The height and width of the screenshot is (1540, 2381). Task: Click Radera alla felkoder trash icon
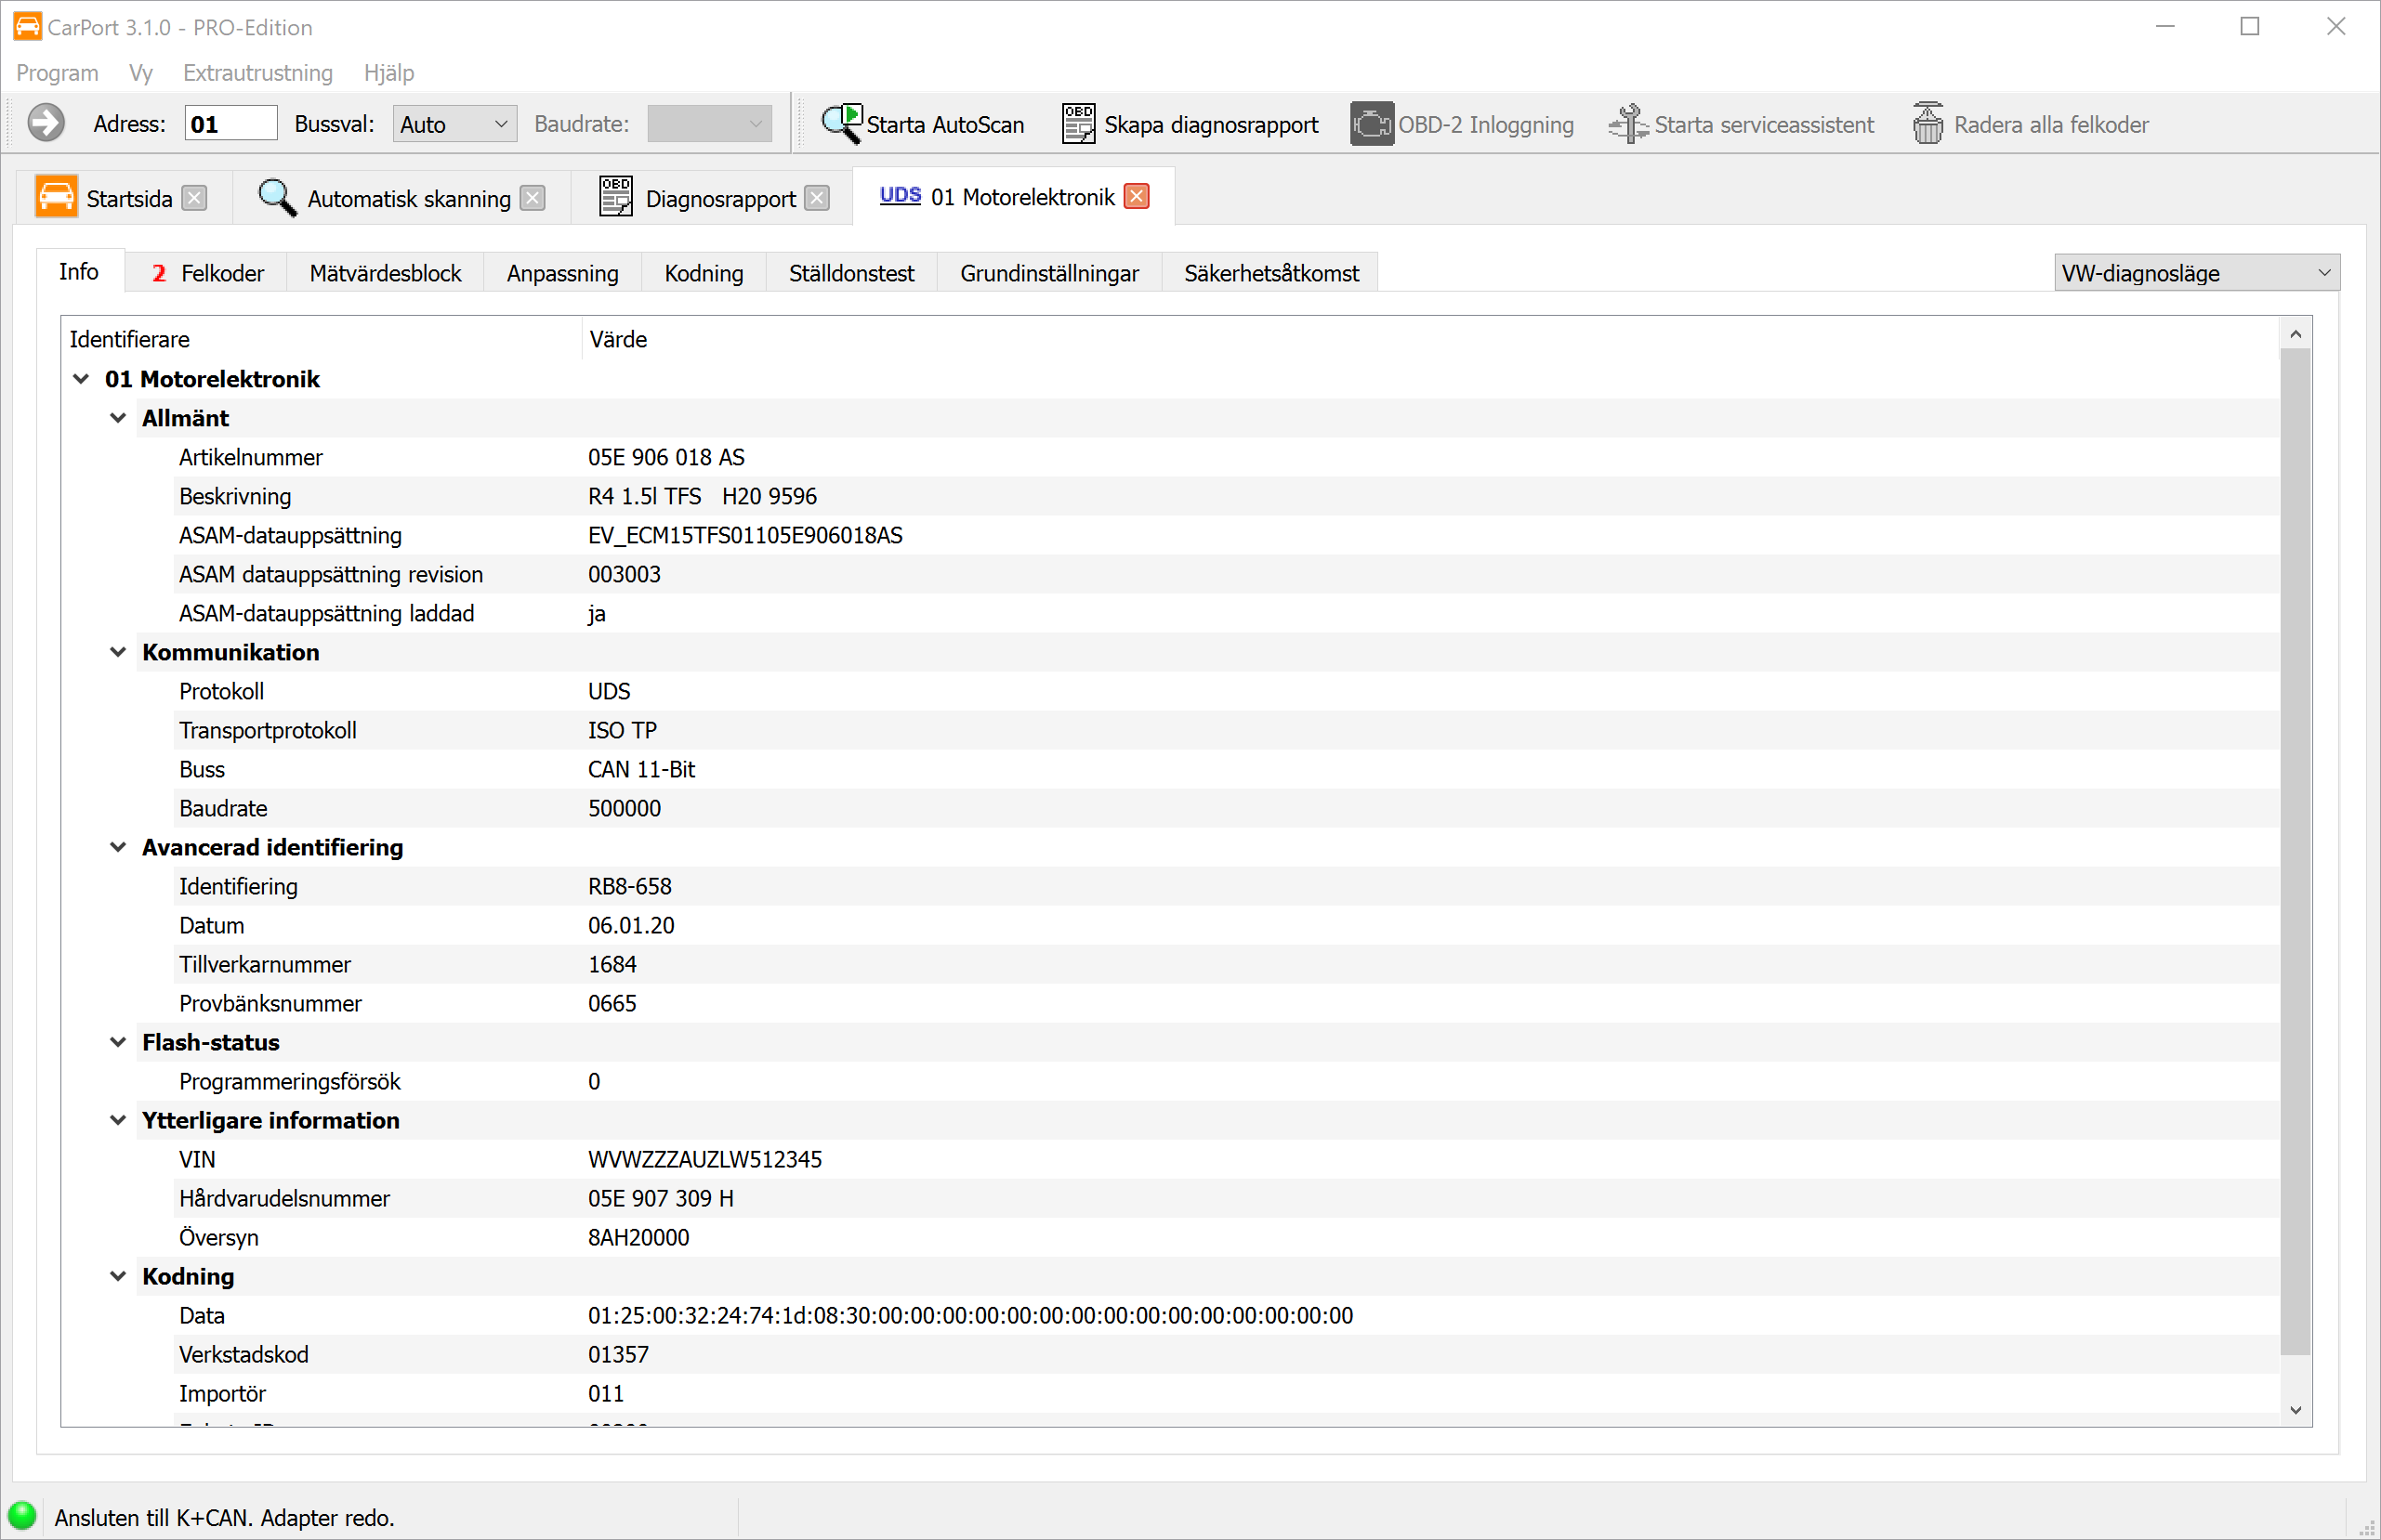1927,124
